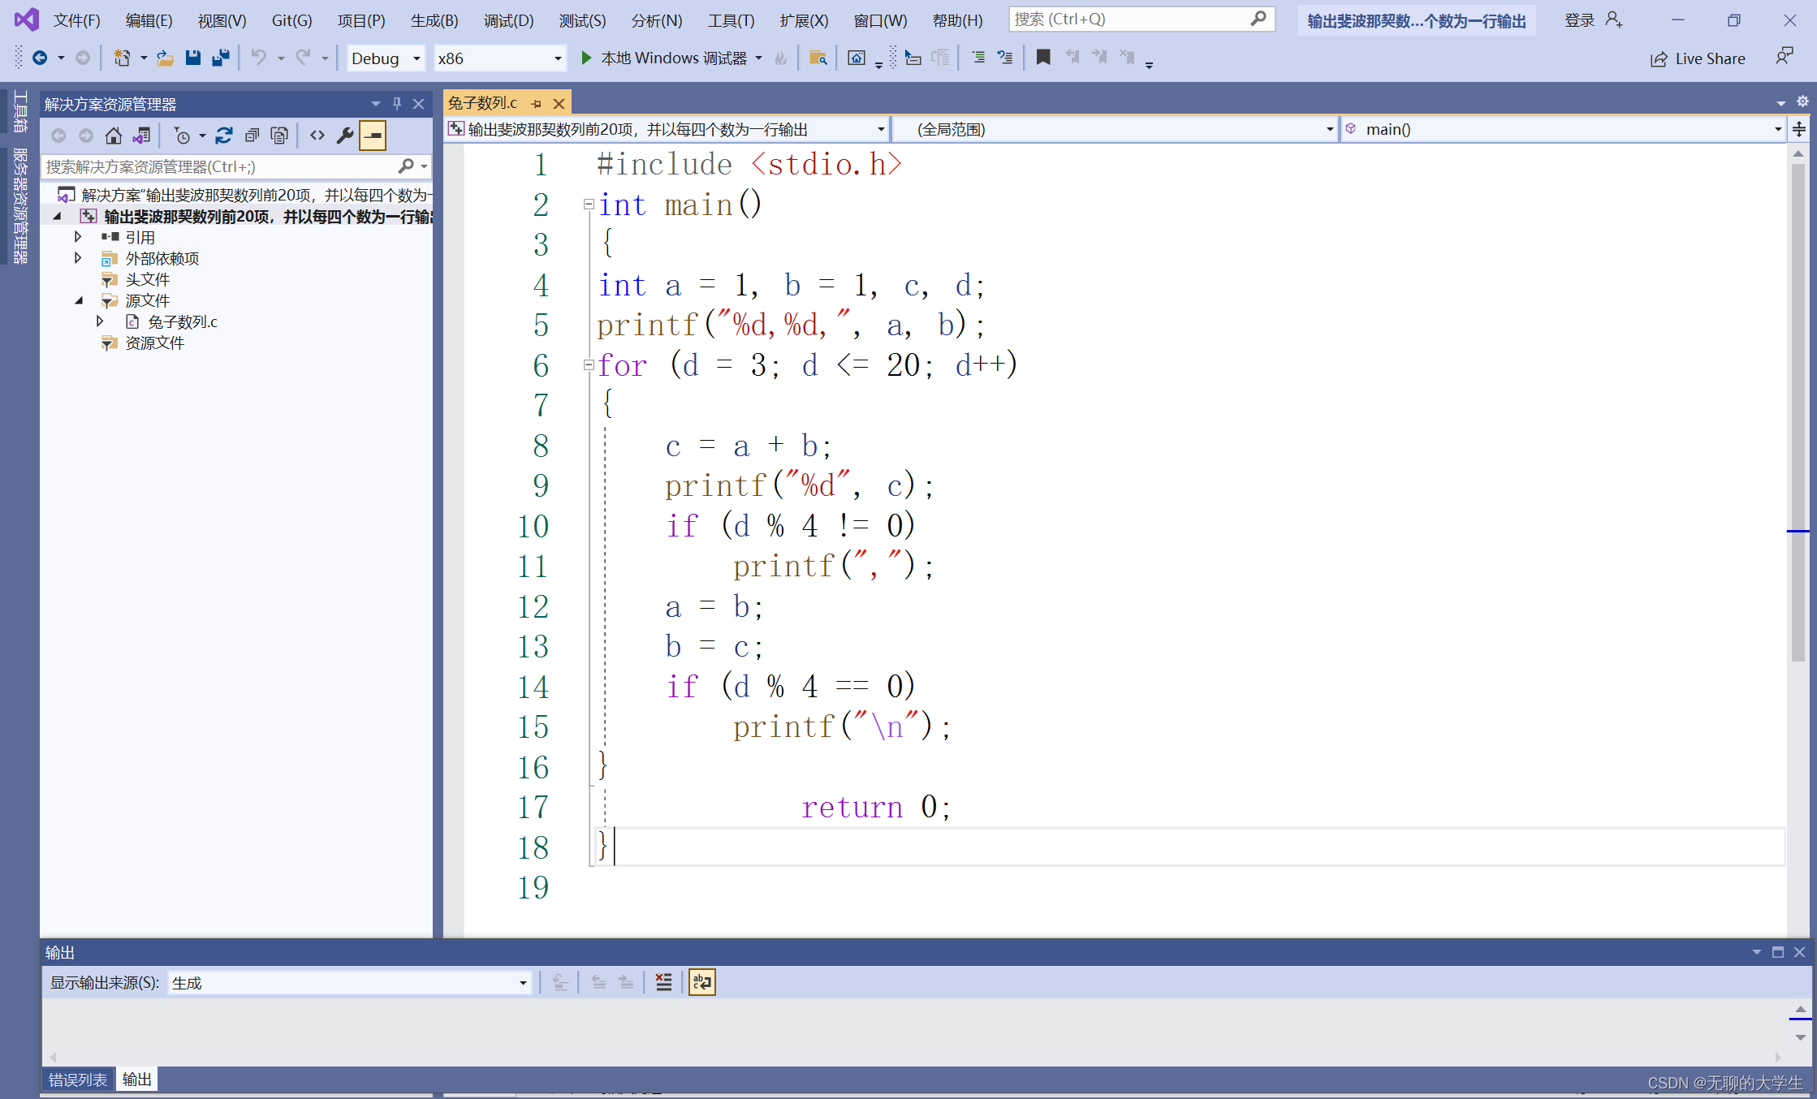
Task: Toggle the breakpoint area on line 8
Action: click(x=455, y=445)
